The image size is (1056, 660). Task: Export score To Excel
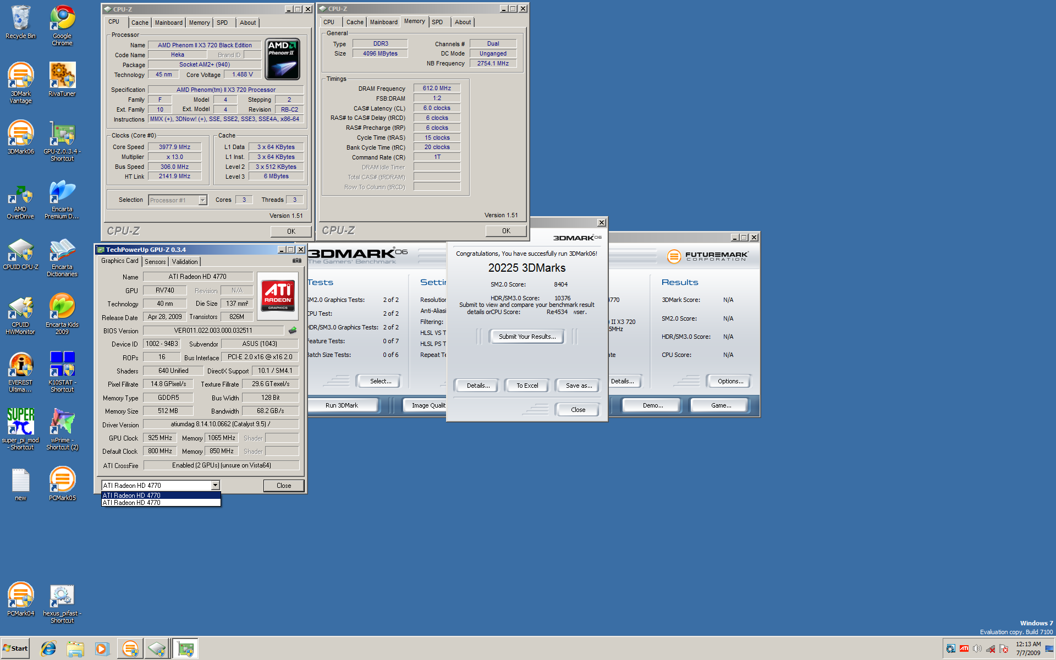point(527,386)
